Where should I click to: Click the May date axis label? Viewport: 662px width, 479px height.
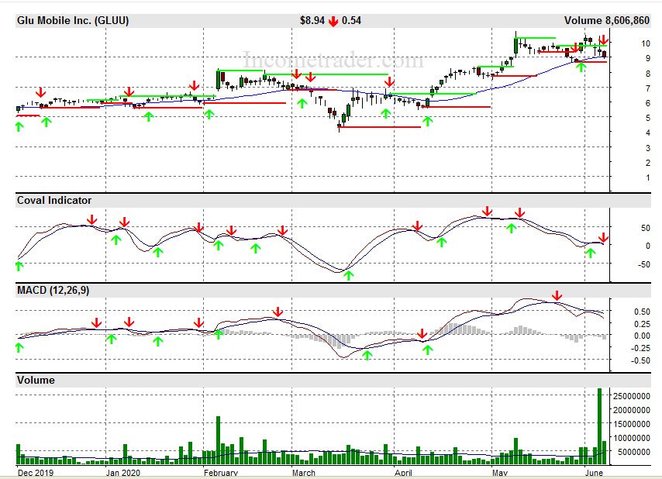point(500,473)
